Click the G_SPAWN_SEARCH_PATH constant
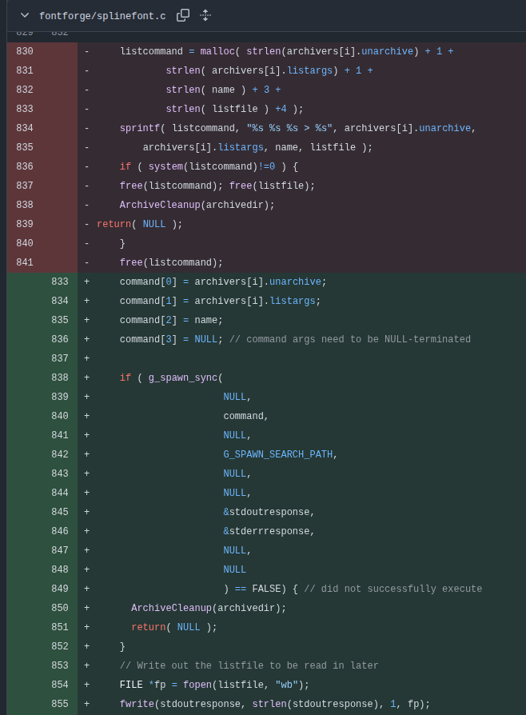 (x=278, y=454)
